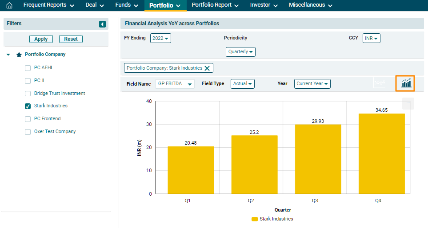Switch to the bar chart view icon

coord(406,83)
